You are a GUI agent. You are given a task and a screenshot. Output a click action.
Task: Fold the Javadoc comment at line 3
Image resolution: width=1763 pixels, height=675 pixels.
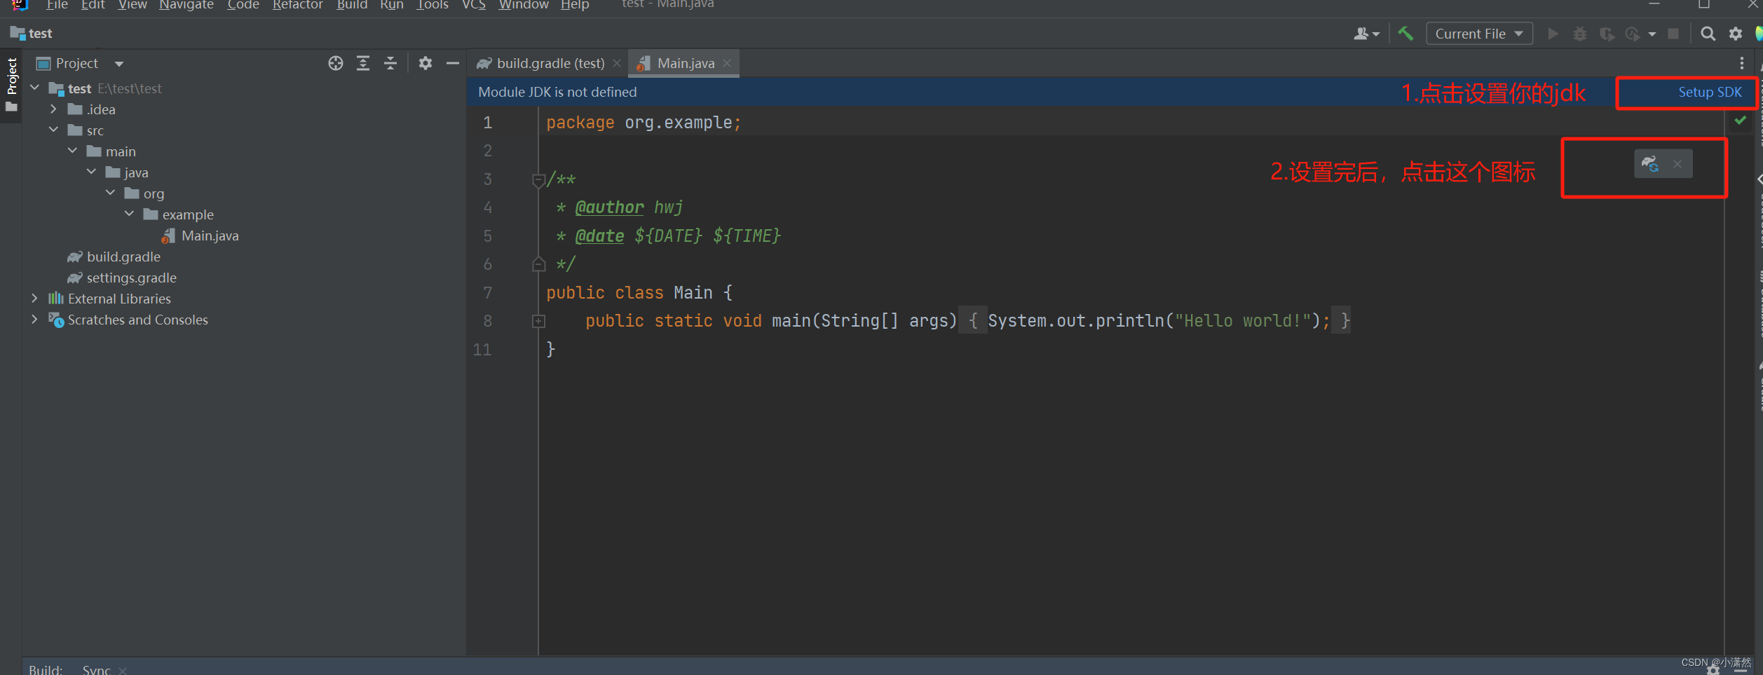(x=538, y=180)
